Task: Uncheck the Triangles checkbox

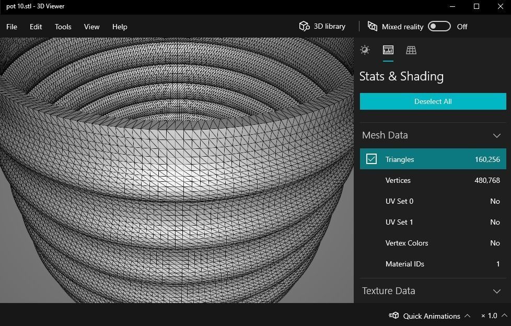Action: coord(371,159)
